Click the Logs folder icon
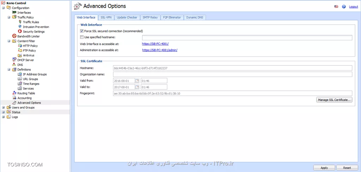The image size is (361, 172). [x=8, y=117]
